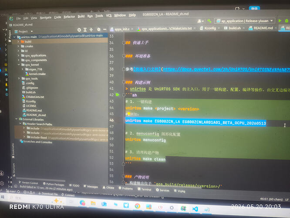The width and height of the screenshot is (290, 218).
Task: Click Download File in the status bar
Action: (48, 194)
